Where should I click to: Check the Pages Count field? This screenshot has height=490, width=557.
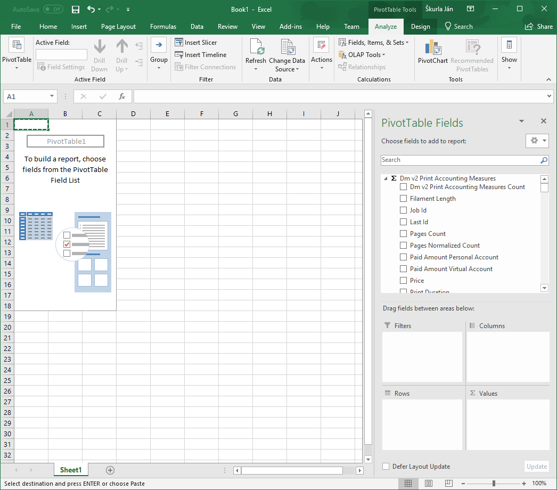click(403, 233)
